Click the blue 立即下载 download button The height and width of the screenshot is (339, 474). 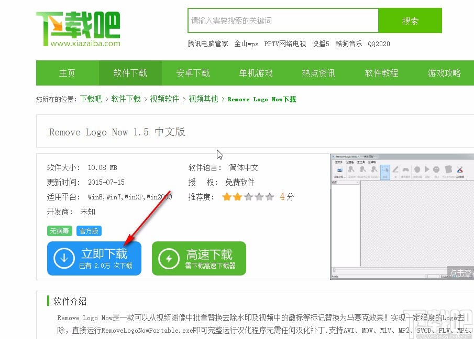[94, 258]
